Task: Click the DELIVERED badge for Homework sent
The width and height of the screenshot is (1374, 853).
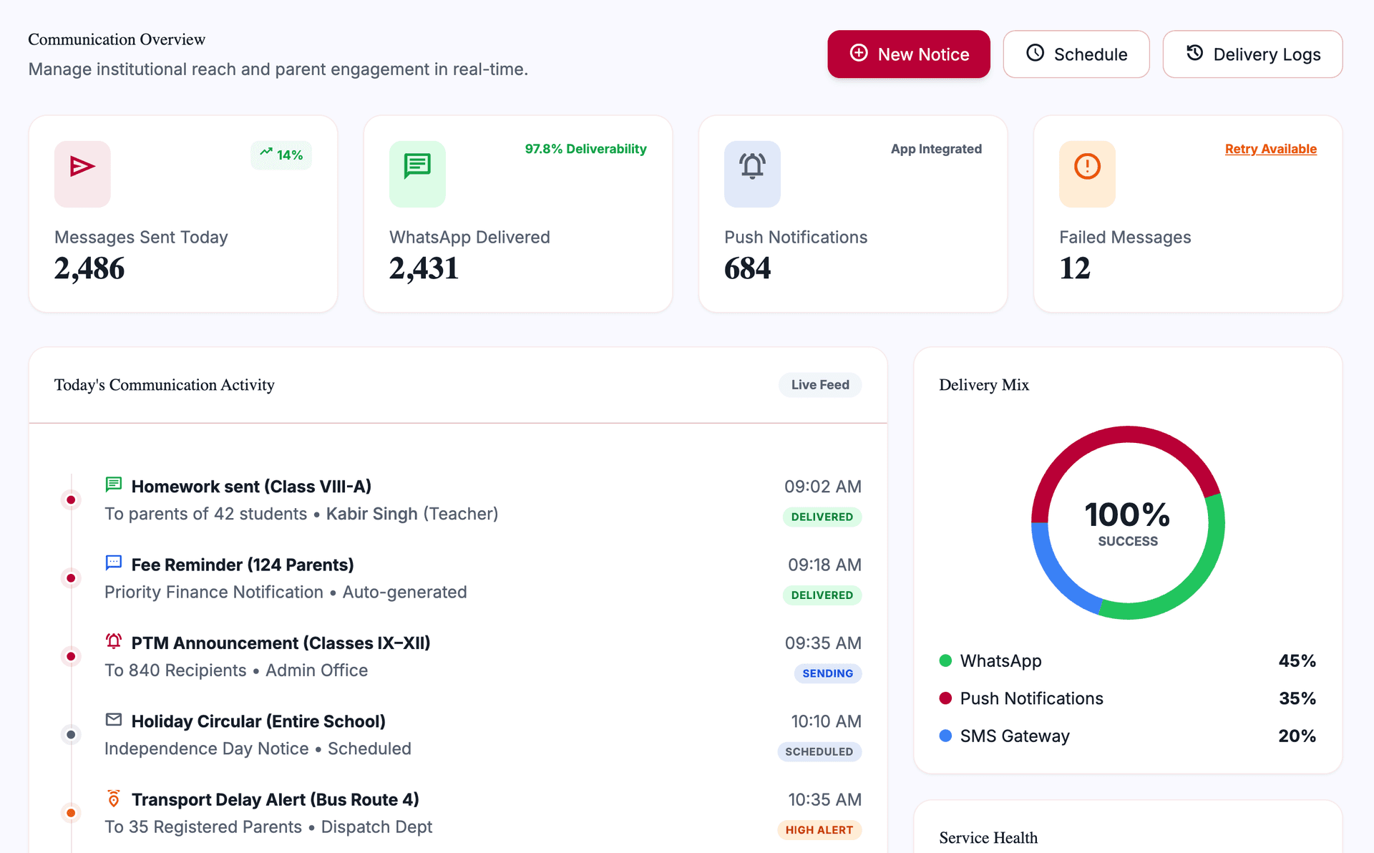Action: tap(822, 517)
